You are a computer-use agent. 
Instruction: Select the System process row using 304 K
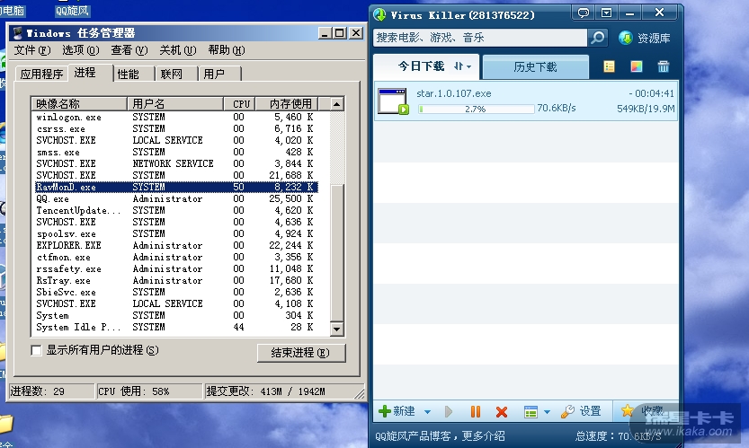tap(174, 315)
